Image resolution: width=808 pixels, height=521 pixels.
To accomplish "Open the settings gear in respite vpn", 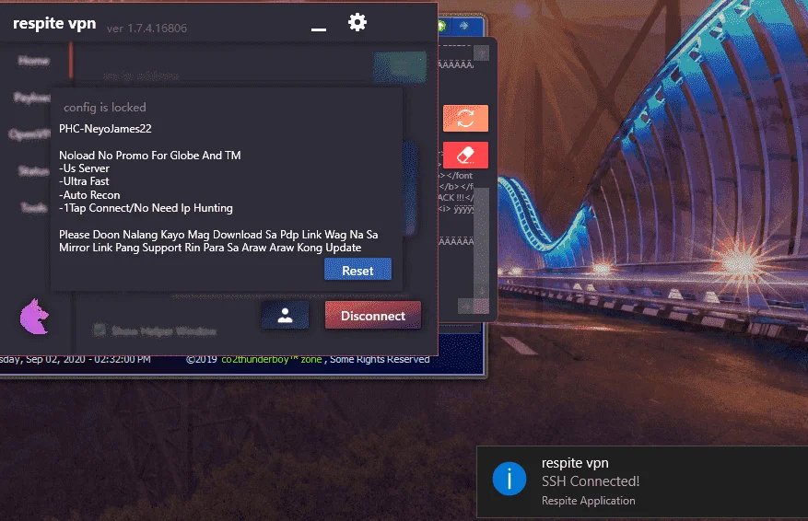I will click(357, 22).
